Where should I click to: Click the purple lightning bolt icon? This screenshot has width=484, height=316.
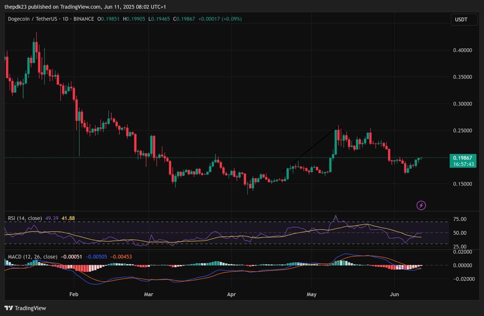click(421, 205)
